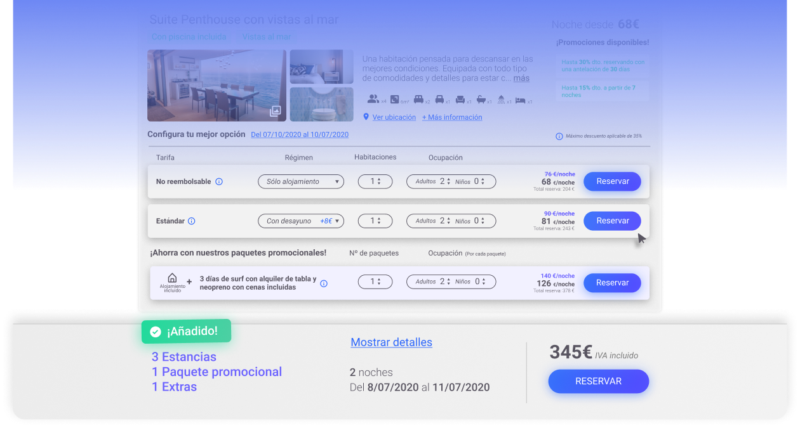Expand description with the más link
The image size is (800, 428).
pos(521,78)
